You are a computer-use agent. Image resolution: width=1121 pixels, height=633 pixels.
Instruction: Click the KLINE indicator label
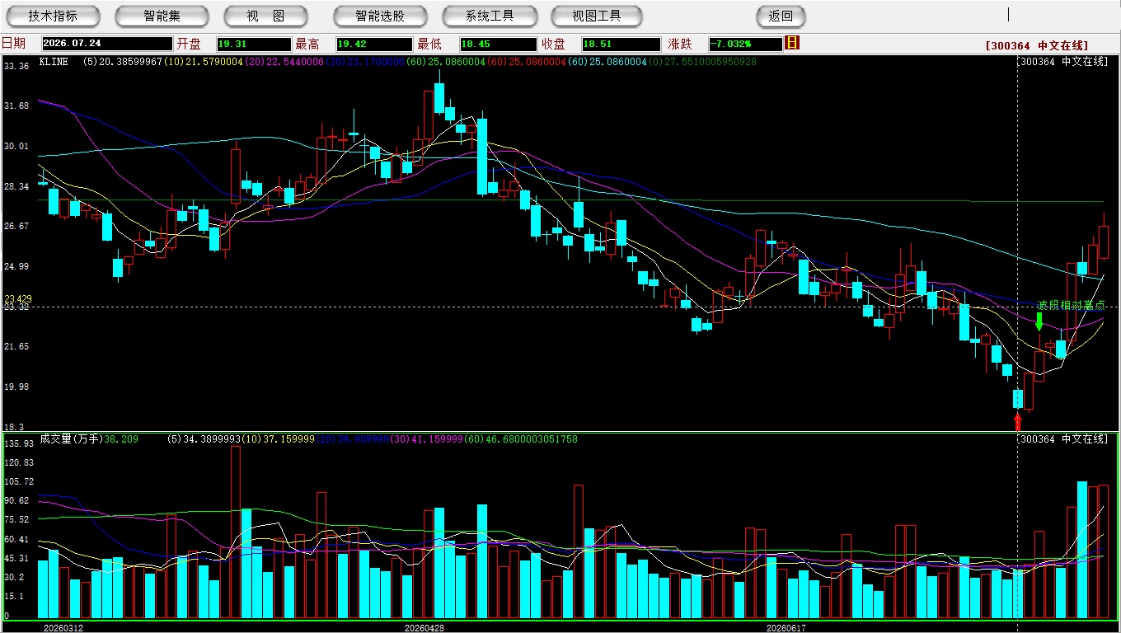(x=54, y=62)
